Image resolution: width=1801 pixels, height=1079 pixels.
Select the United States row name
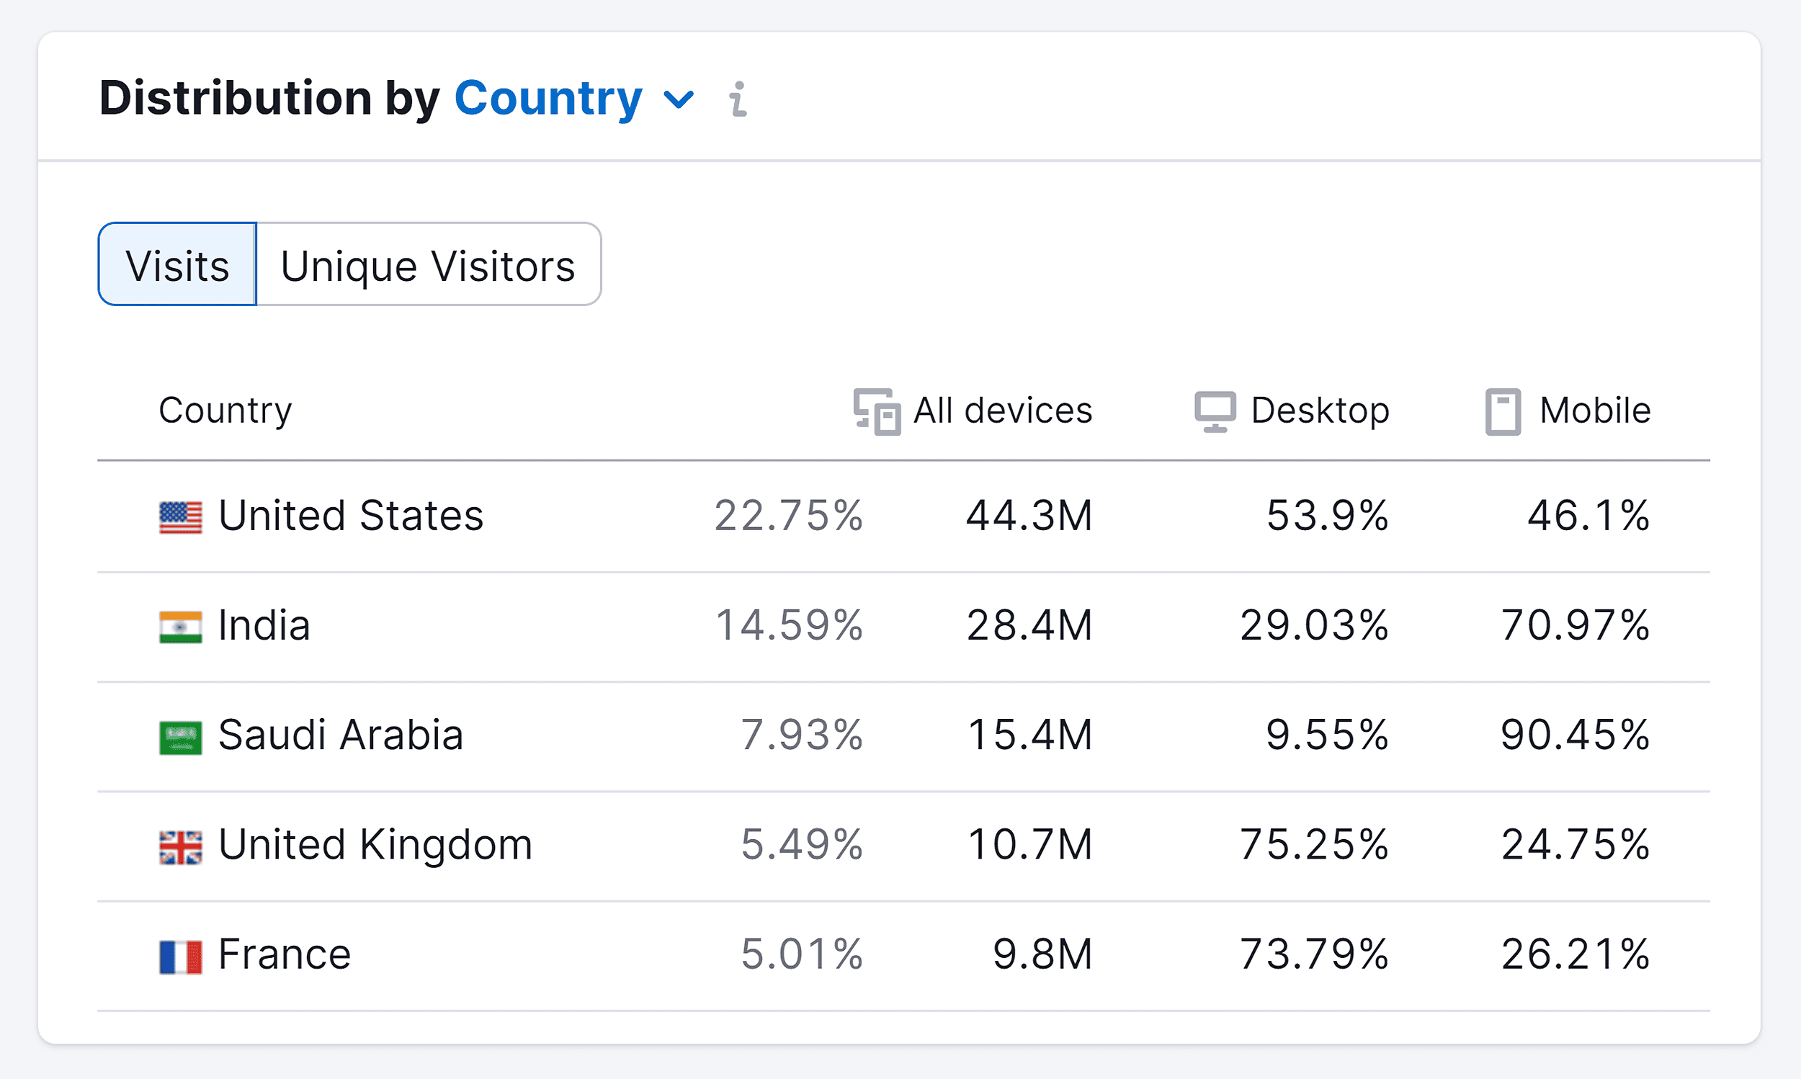(x=350, y=516)
